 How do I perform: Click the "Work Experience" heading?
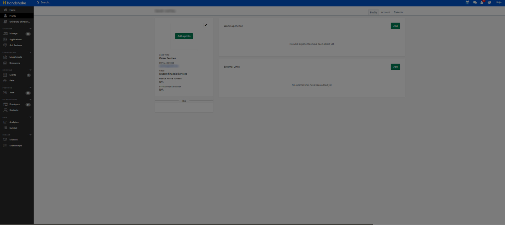[233, 26]
